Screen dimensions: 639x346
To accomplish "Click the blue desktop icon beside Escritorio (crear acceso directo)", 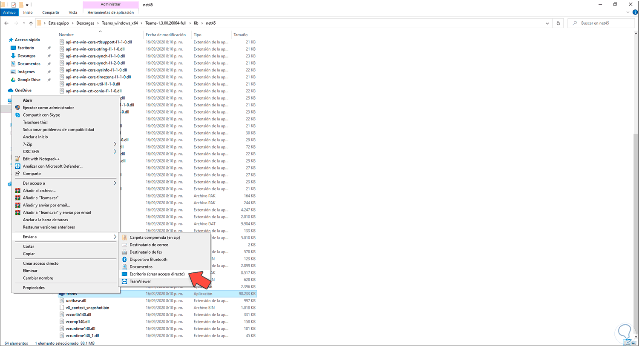I will (124, 274).
